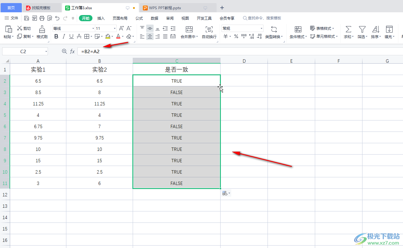Viewport: 403px width, 248px height.
Task: Click the Print icon in quick toolbar
Action: click(42, 18)
